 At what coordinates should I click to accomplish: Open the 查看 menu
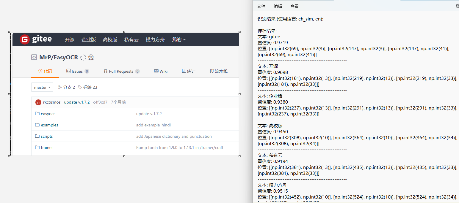pyautogui.click(x=294, y=6)
